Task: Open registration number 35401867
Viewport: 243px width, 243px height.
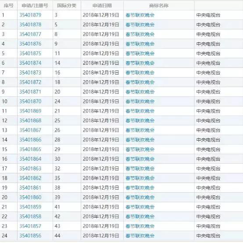Action: (30, 130)
